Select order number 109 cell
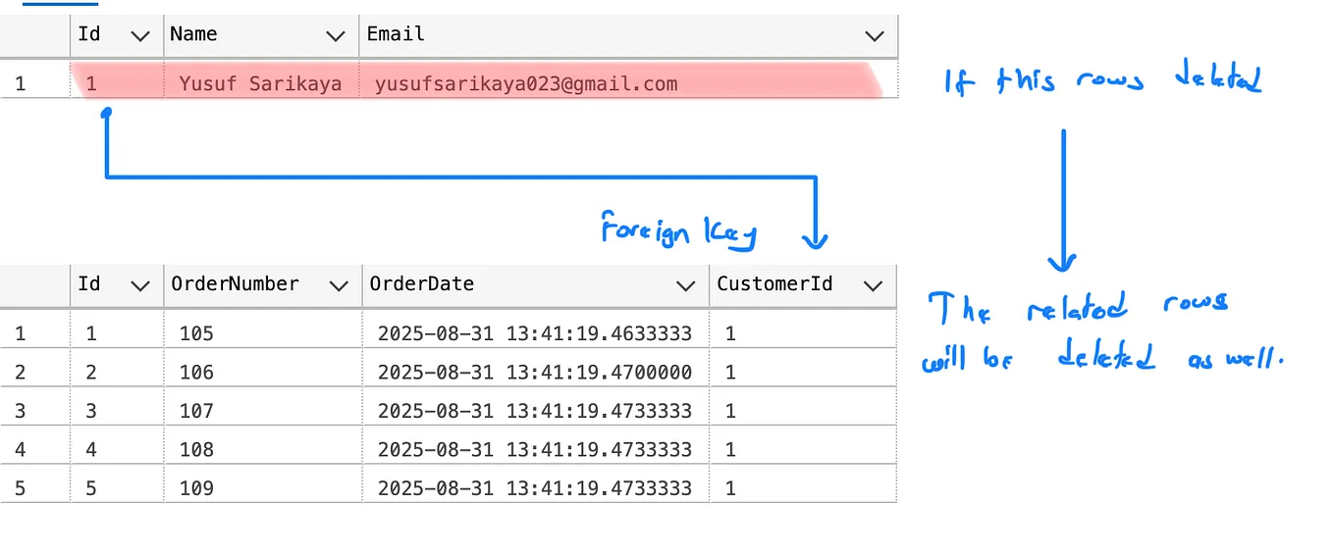 click(196, 487)
